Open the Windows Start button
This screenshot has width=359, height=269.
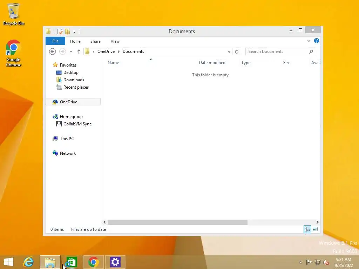click(9, 262)
